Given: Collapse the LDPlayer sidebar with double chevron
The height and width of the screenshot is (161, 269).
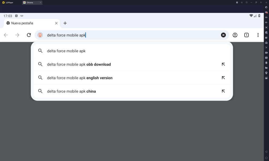Looking at the screenshot, I should tap(266, 2).
